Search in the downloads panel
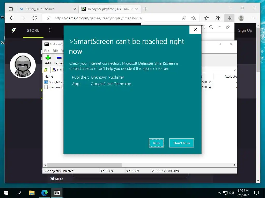265x198 pixels. pyautogui.click(x=211, y=27)
